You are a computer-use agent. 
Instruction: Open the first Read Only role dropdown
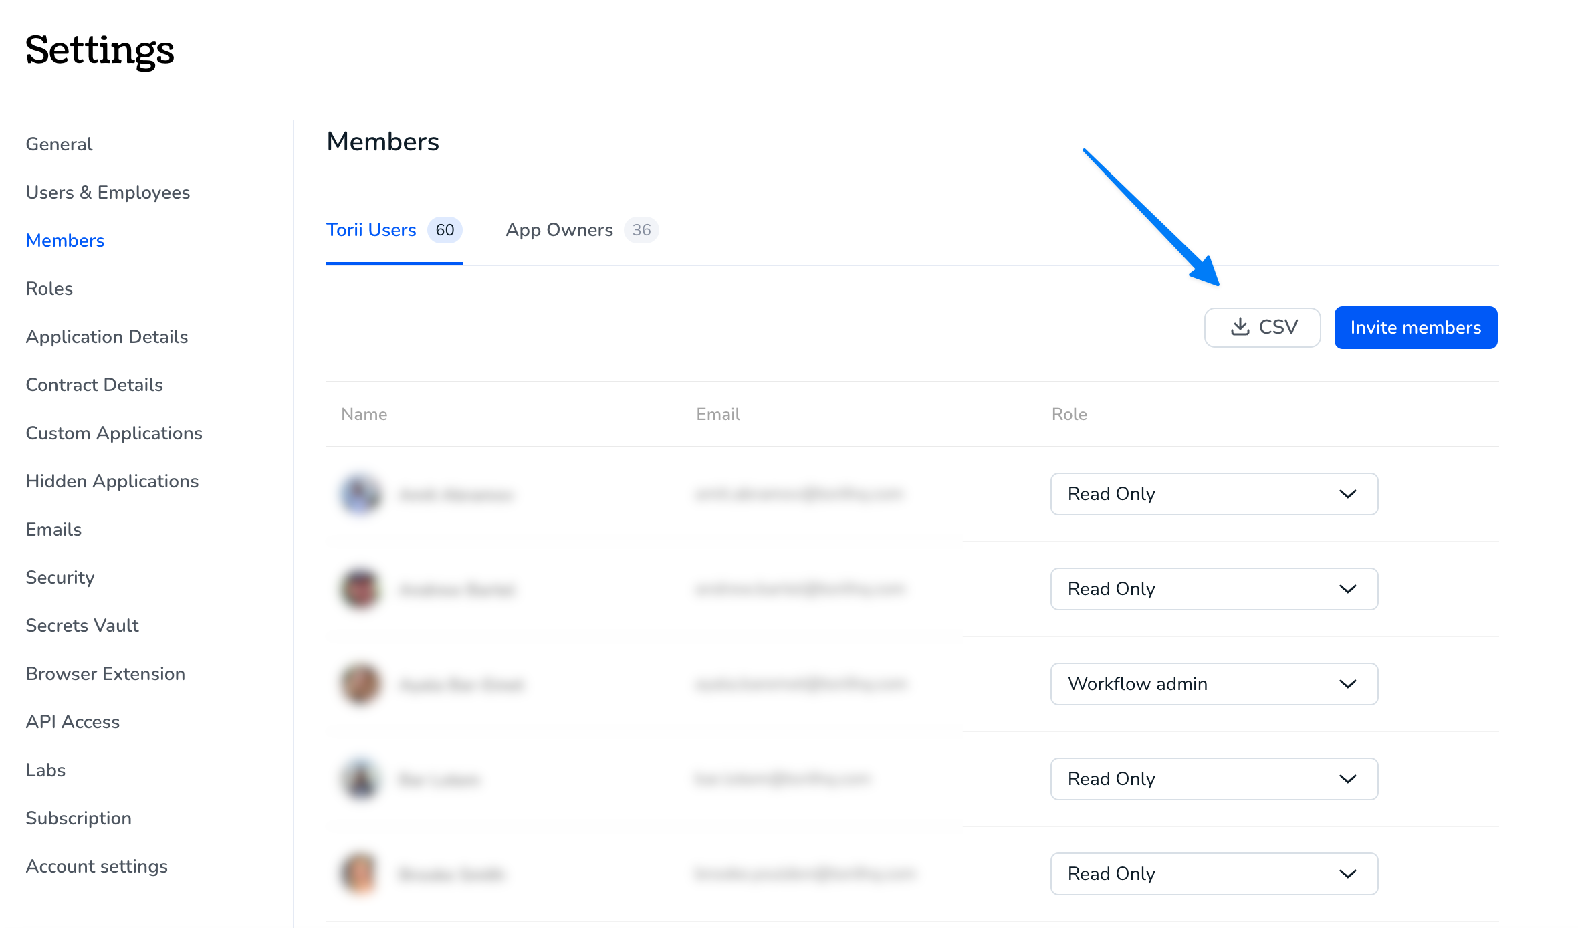coord(1214,494)
